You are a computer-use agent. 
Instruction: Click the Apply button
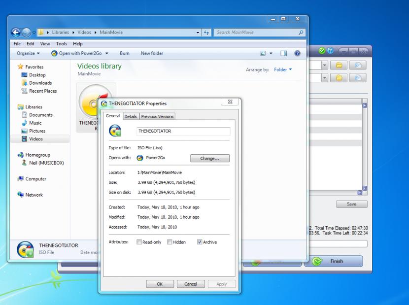(221, 284)
